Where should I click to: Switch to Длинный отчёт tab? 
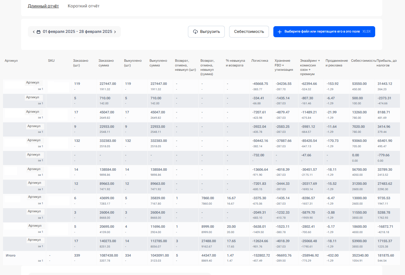43,6
